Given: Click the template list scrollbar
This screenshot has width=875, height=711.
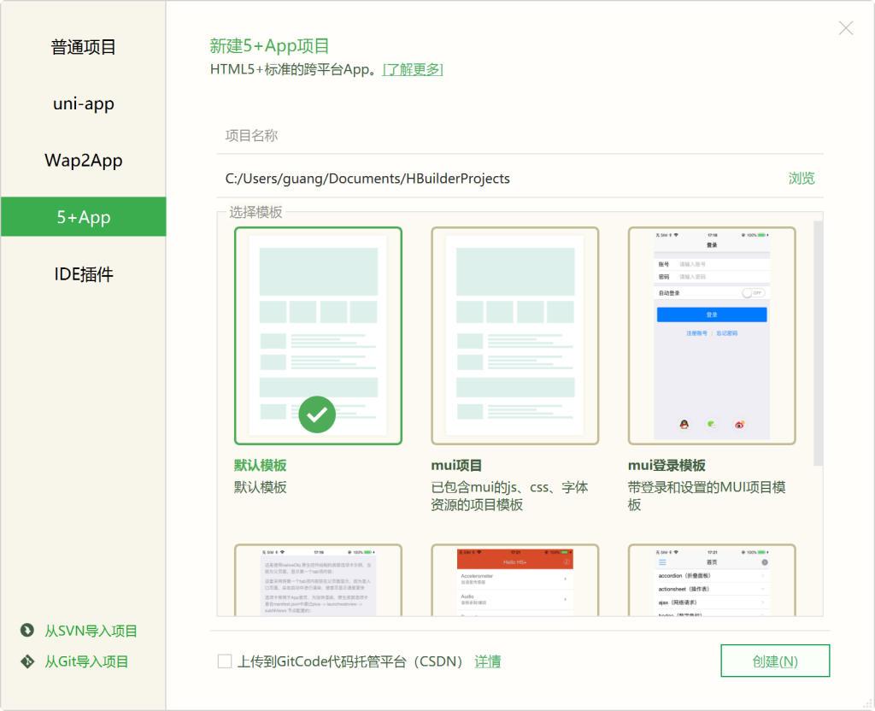Looking at the screenshot, I should 818,344.
